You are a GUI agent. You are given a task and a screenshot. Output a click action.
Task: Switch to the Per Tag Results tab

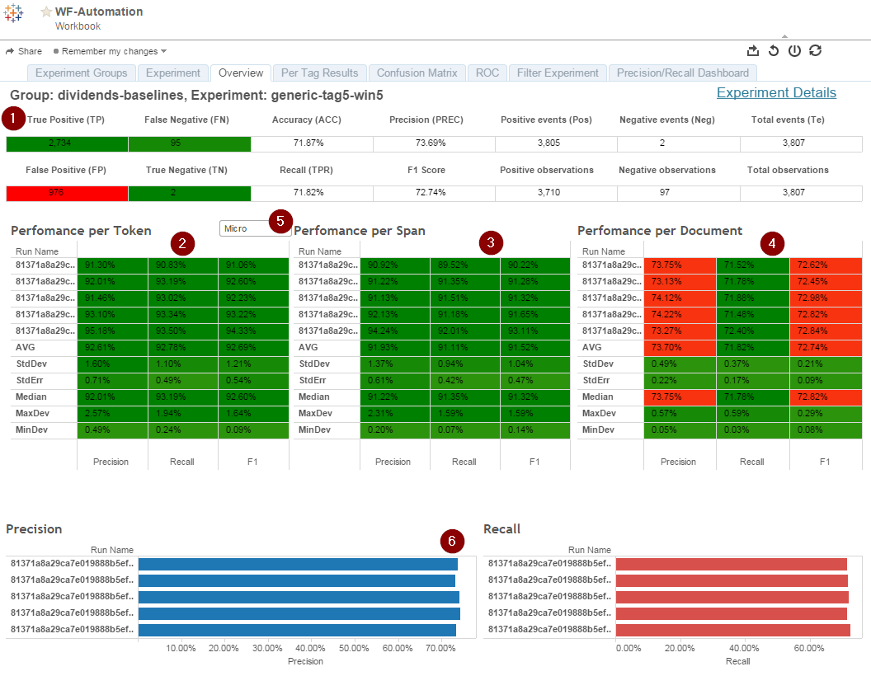tap(319, 73)
